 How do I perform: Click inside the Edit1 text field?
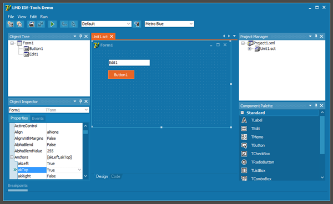[129, 63]
